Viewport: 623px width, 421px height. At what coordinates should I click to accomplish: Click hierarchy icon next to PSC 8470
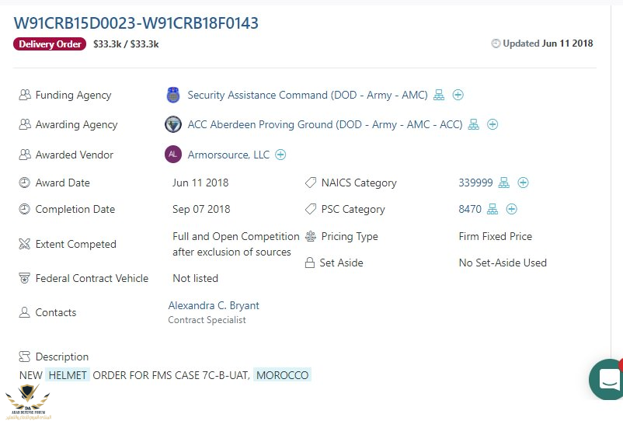coord(492,209)
